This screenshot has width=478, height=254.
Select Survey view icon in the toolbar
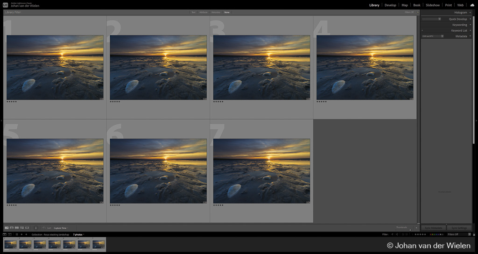pos(22,228)
